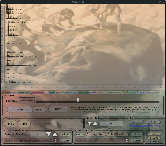Open the Stereo tab
The height and width of the screenshot is (146, 166).
click(155, 93)
